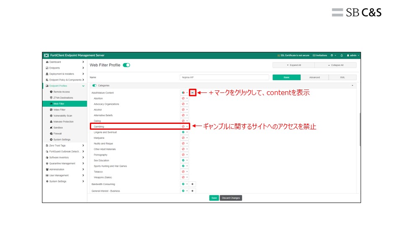The image size is (403, 226).
Task: Open action dropdown for Alcohol
Action: pos(185,110)
